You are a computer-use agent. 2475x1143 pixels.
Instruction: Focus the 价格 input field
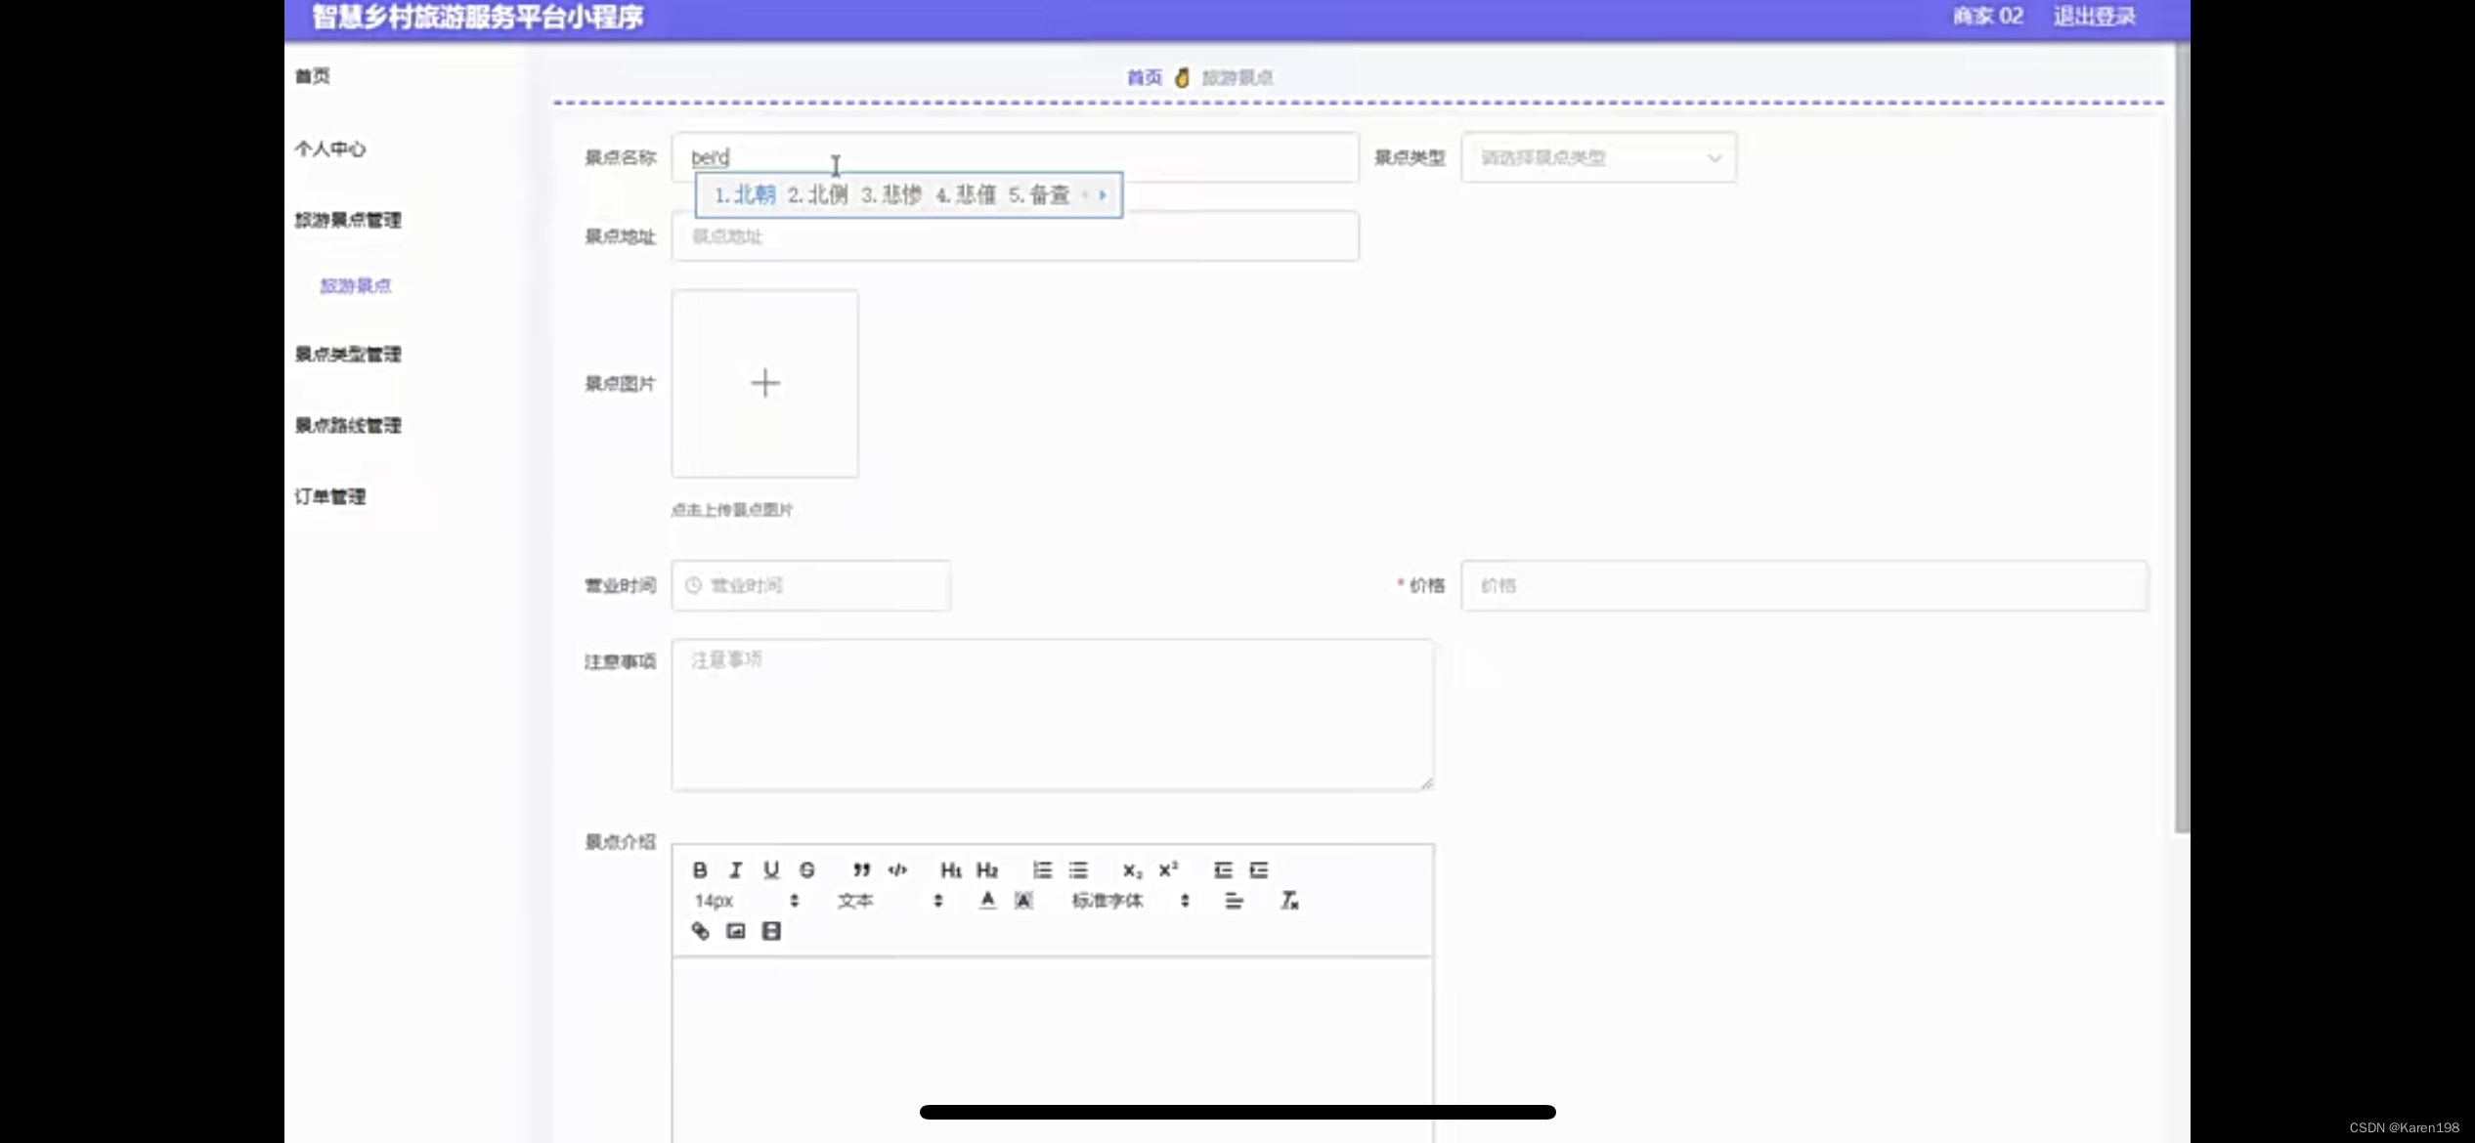1804,585
